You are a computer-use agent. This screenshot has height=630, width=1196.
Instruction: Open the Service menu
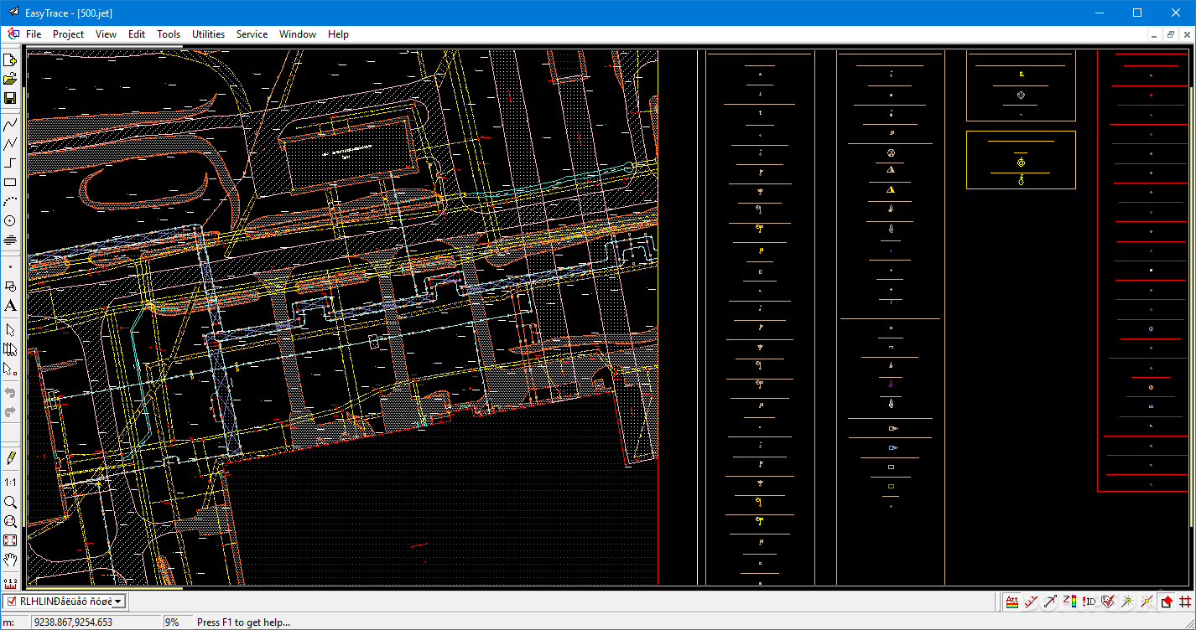pos(252,34)
